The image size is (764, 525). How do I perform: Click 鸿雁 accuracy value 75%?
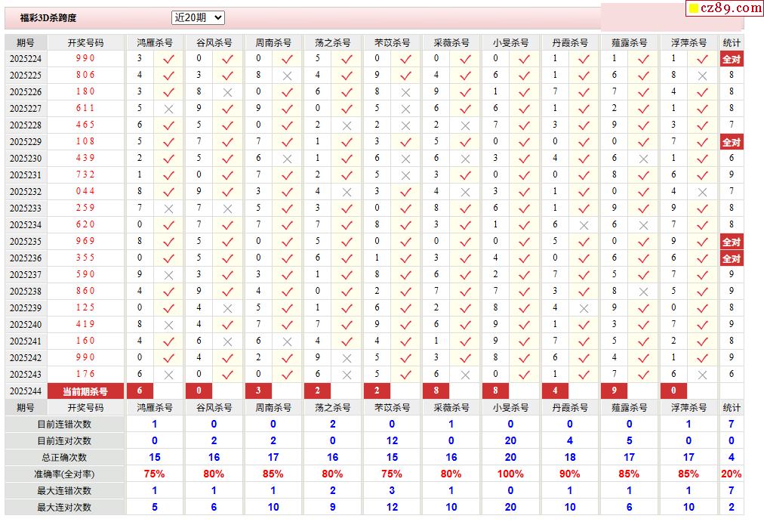[155, 474]
